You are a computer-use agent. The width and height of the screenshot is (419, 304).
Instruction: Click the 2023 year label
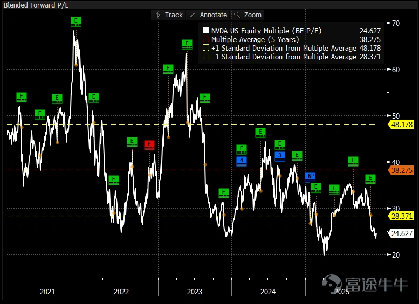point(195,292)
